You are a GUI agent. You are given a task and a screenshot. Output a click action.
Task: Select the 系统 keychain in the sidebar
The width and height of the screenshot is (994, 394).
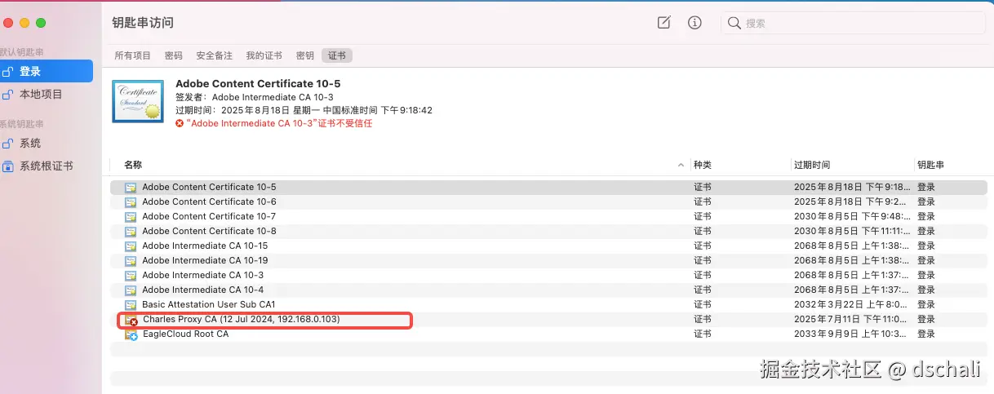(x=46, y=144)
